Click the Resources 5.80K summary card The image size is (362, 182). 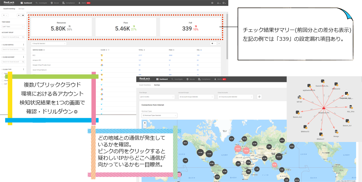(61, 27)
